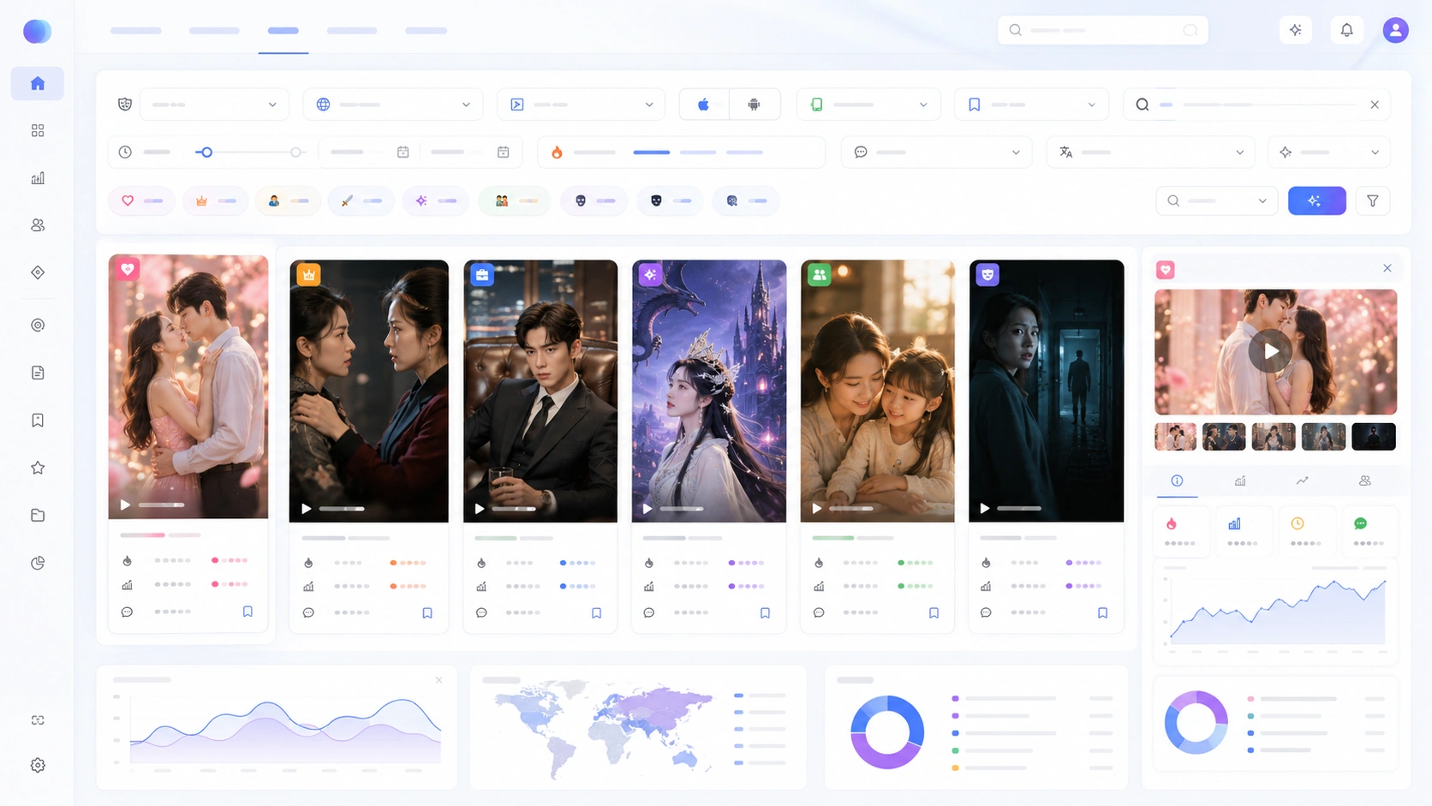Open the Home page in the sidebar

[38, 83]
